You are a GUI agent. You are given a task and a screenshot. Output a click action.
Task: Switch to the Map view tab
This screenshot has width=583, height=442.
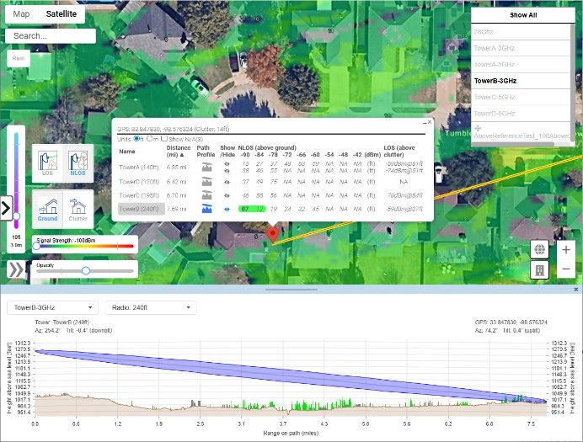22,14
